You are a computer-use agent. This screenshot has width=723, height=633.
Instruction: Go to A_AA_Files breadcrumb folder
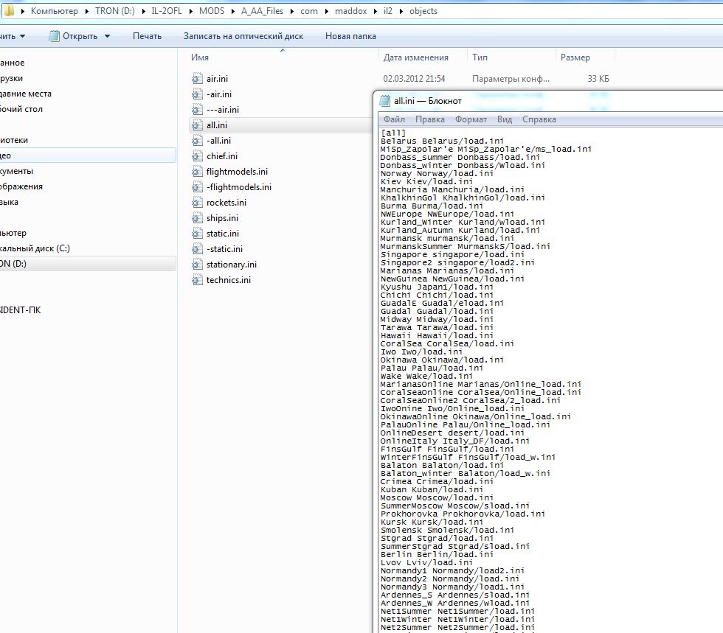coord(262,11)
